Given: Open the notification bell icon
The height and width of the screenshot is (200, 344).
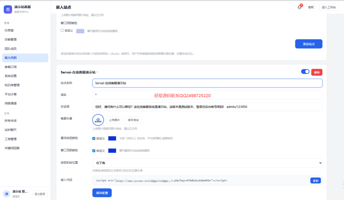Looking at the screenshot, I should (x=299, y=7).
